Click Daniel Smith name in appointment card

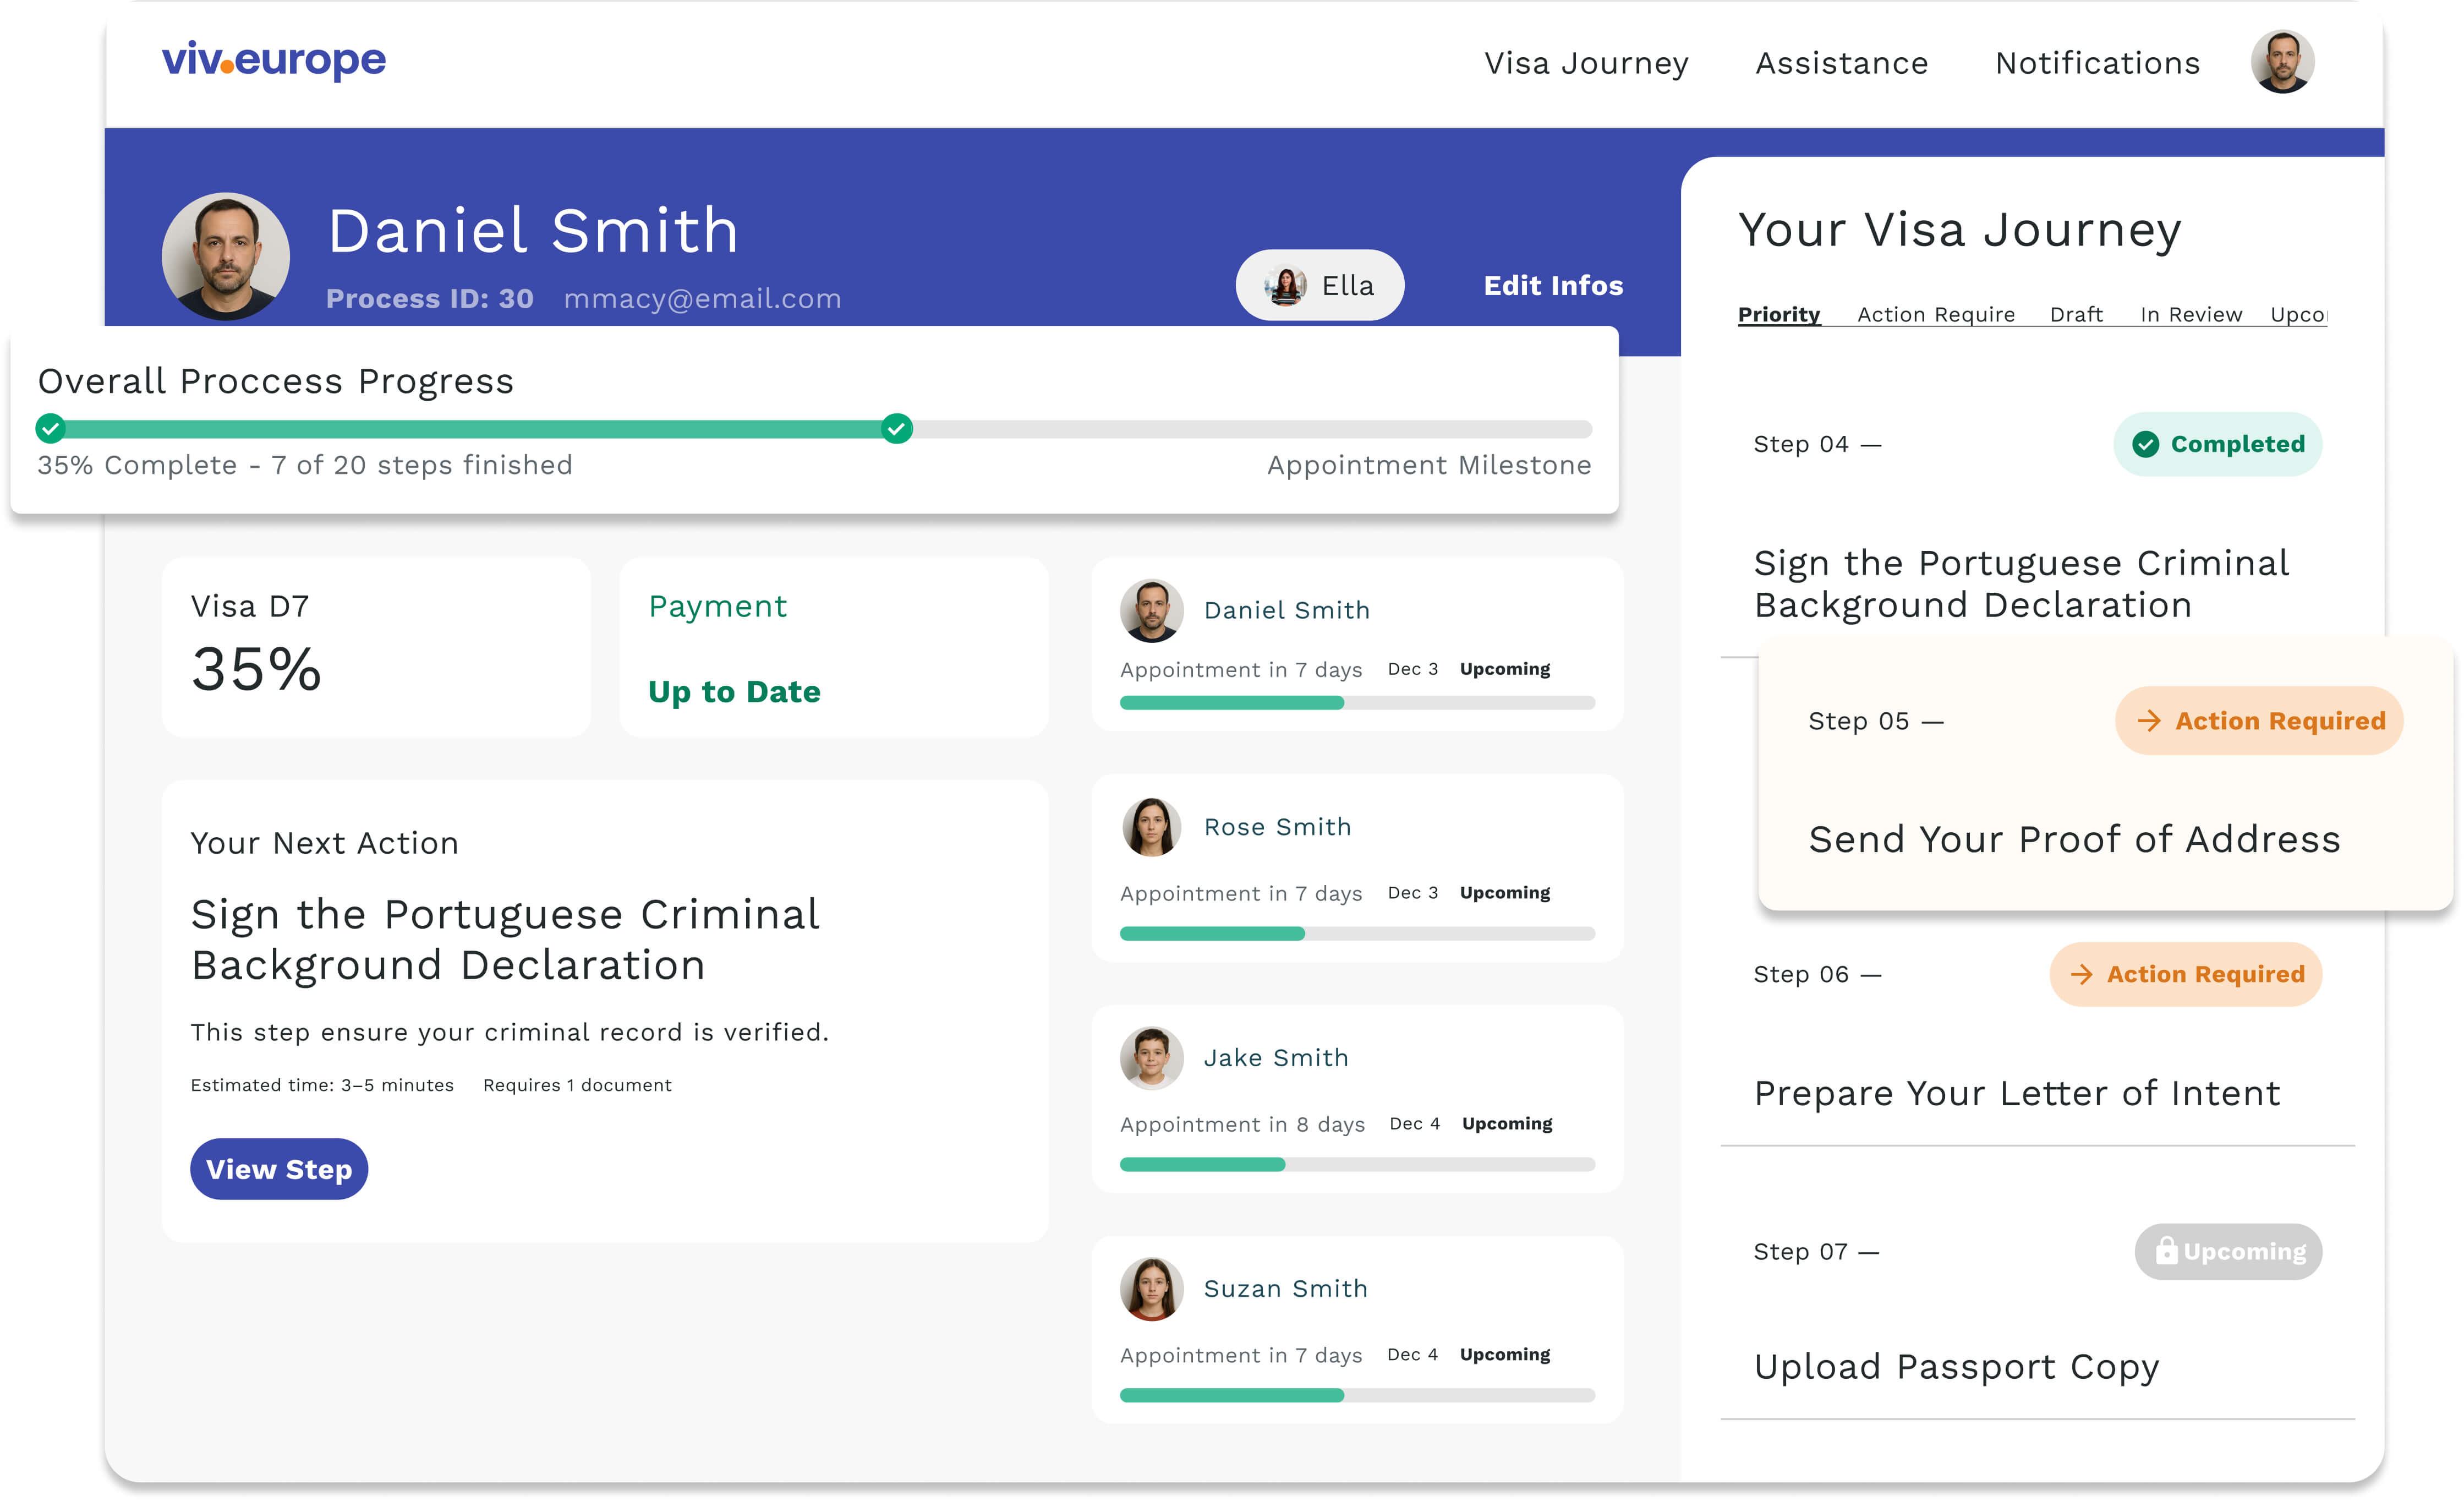pos(1287,610)
